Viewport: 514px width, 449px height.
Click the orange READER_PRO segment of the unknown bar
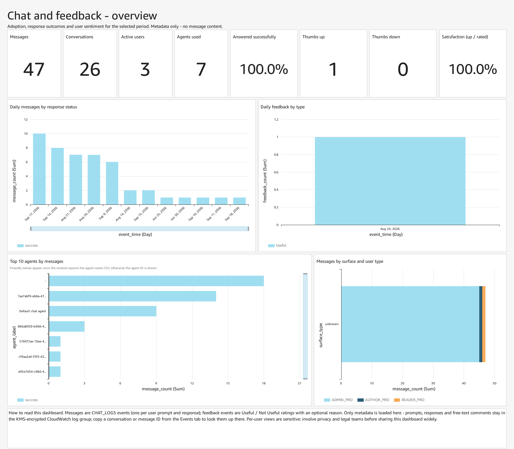pyautogui.click(x=484, y=324)
